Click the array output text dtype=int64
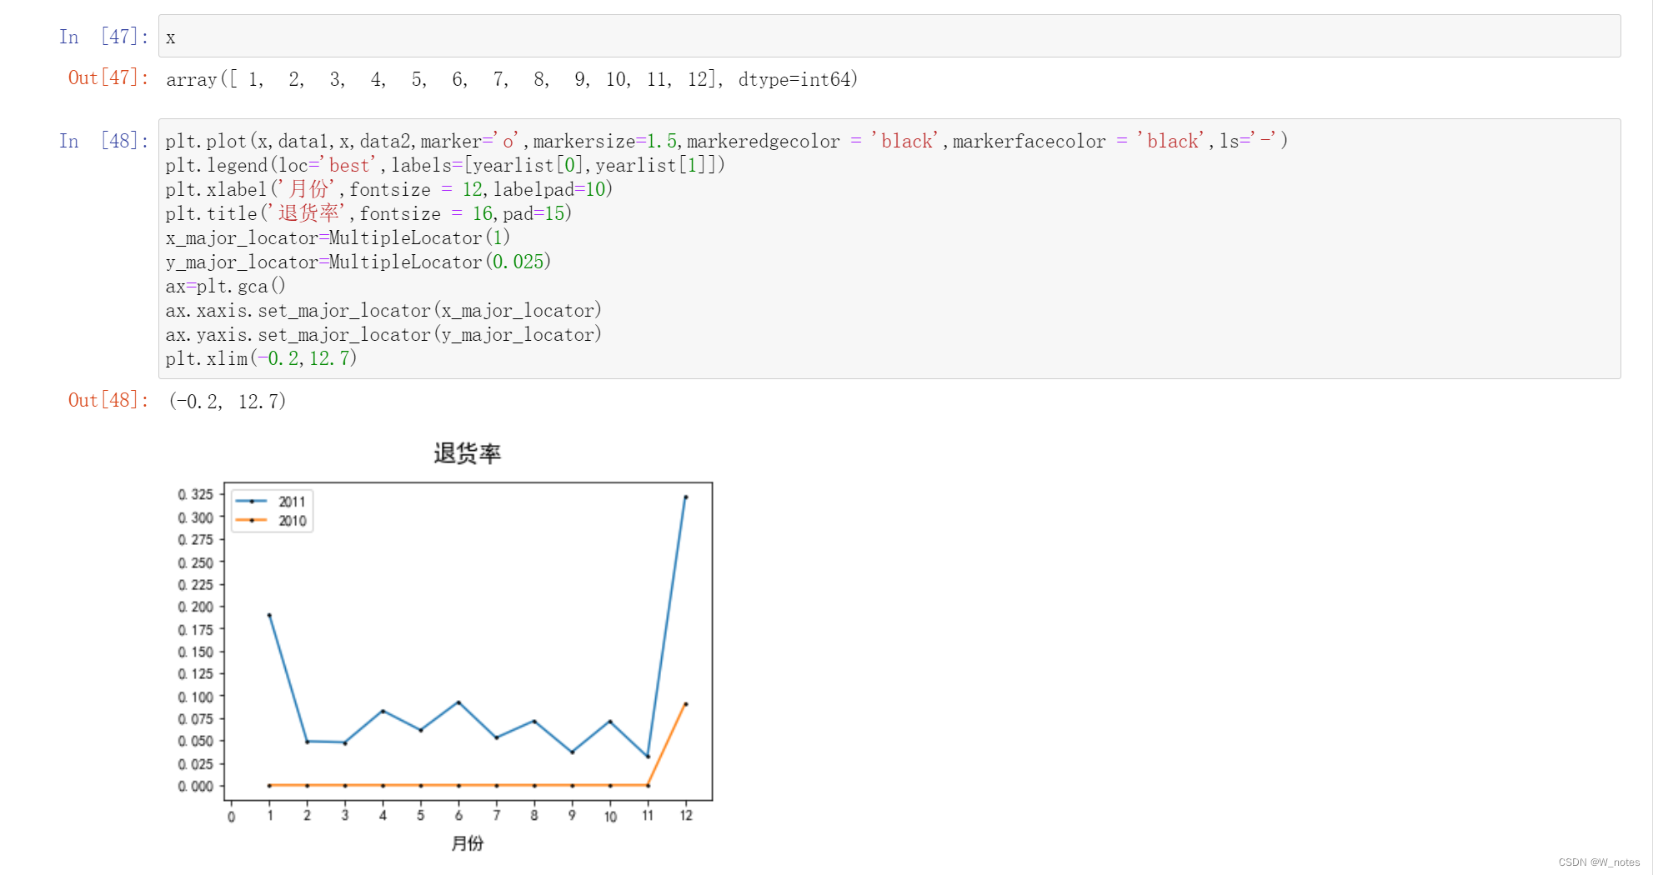1653x875 pixels. coord(797,79)
